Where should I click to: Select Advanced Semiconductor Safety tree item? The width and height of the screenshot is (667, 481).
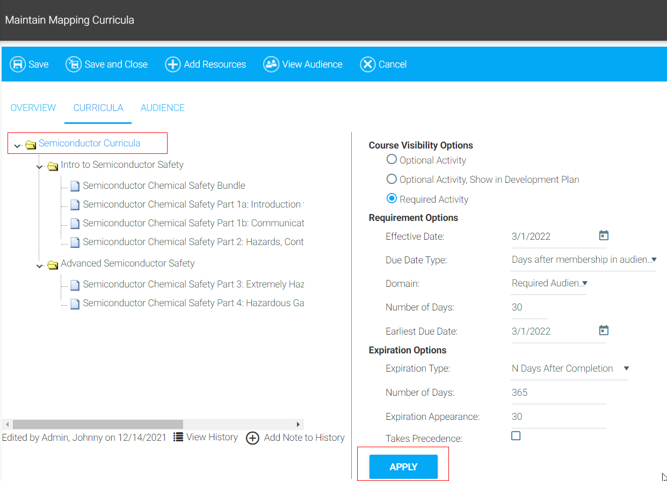[128, 263]
